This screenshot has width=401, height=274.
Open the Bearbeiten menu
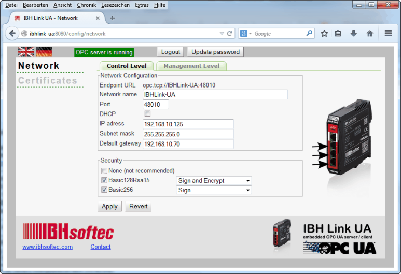(x=35, y=5)
